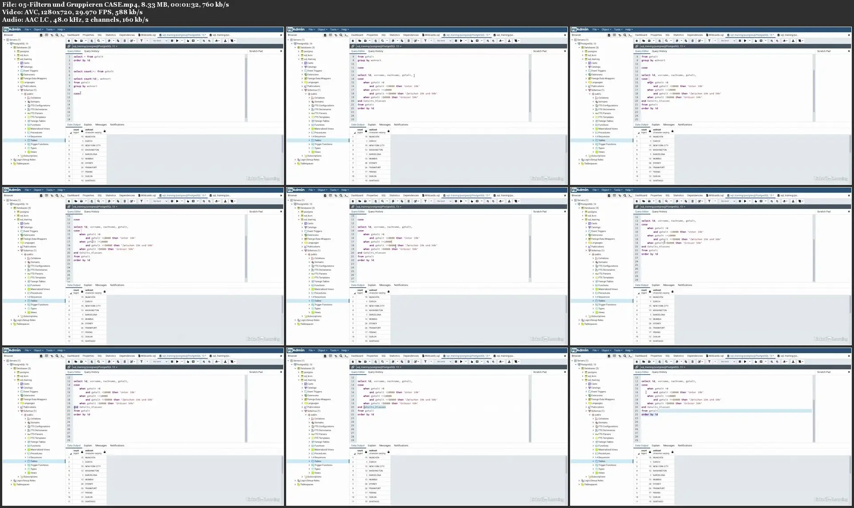854x508 pixels.
Task: Switch to Messages tab in top-middle frame
Action: [385, 125]
